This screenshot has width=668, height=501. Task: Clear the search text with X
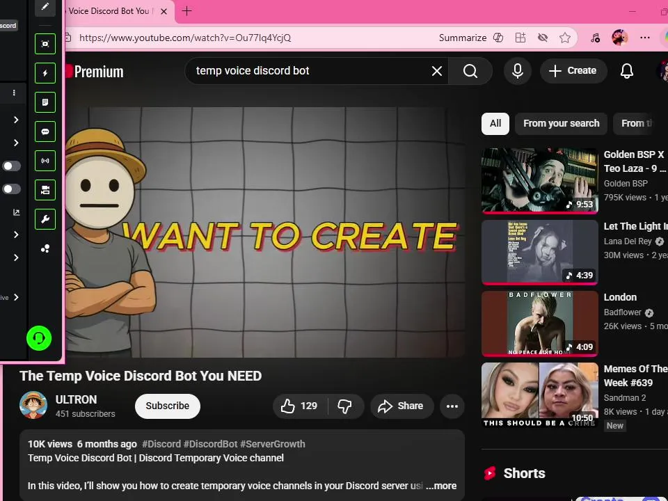click(x=437, y=71)
